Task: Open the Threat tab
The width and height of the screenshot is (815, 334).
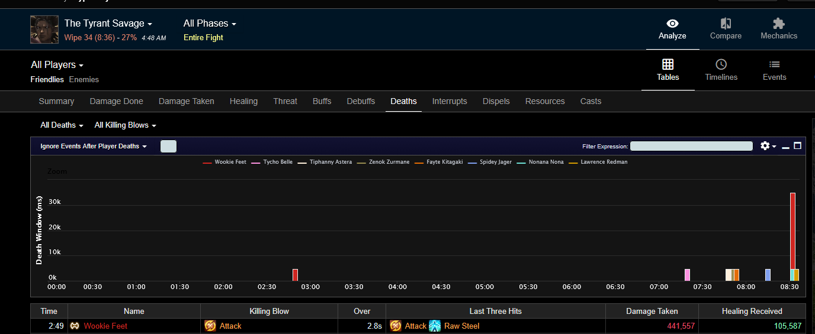Action: (285, 101)
